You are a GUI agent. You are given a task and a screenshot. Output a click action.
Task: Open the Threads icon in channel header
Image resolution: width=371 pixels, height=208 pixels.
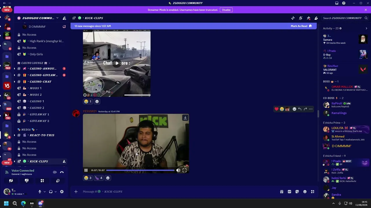click(x=293, y=18)
